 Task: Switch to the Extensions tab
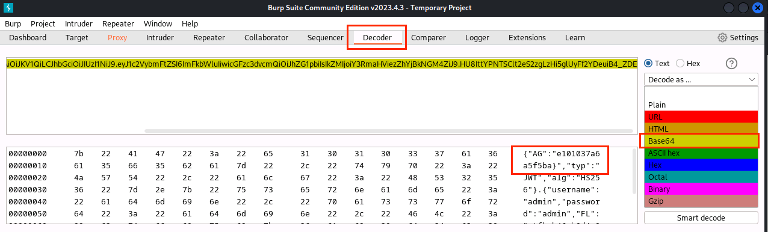527,37
